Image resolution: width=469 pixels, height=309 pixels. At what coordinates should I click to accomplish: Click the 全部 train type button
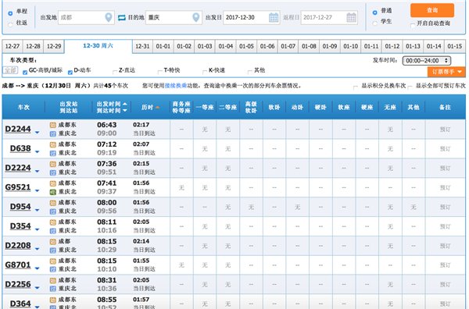(x=10, y=70)
